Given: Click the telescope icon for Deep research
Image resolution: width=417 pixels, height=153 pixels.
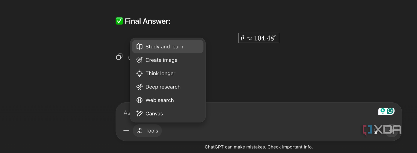Looking at the screenshot, I should pos(140,87).
